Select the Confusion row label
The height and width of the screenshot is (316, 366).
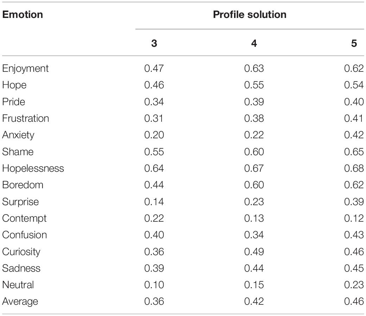click(25, 235)
